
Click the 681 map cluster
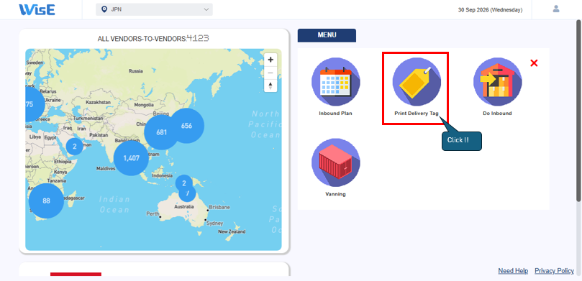161,132
